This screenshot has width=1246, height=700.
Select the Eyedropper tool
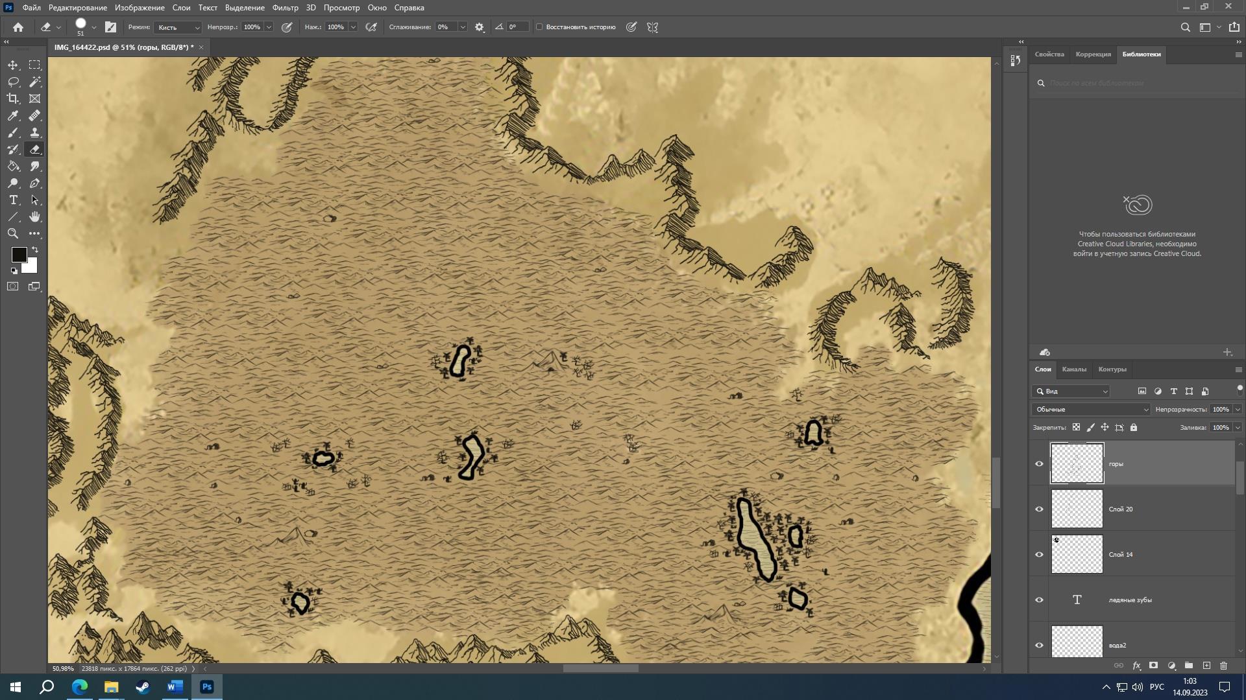[13, 115]
